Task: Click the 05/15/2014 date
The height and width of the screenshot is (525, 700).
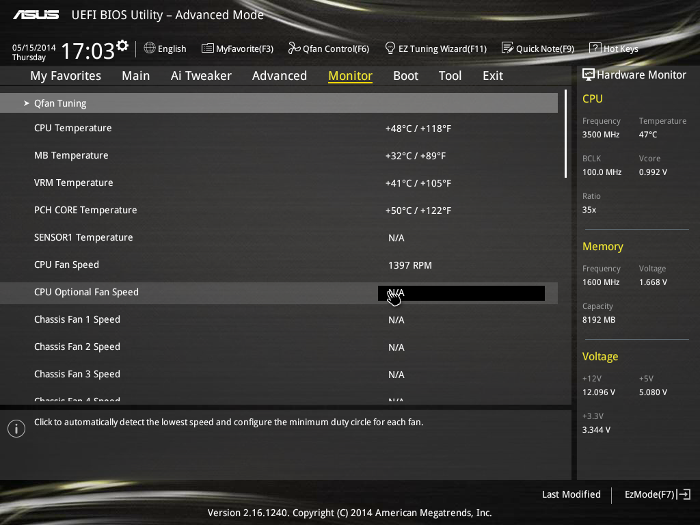Action: pyautogui.click(x=34, y=47)
